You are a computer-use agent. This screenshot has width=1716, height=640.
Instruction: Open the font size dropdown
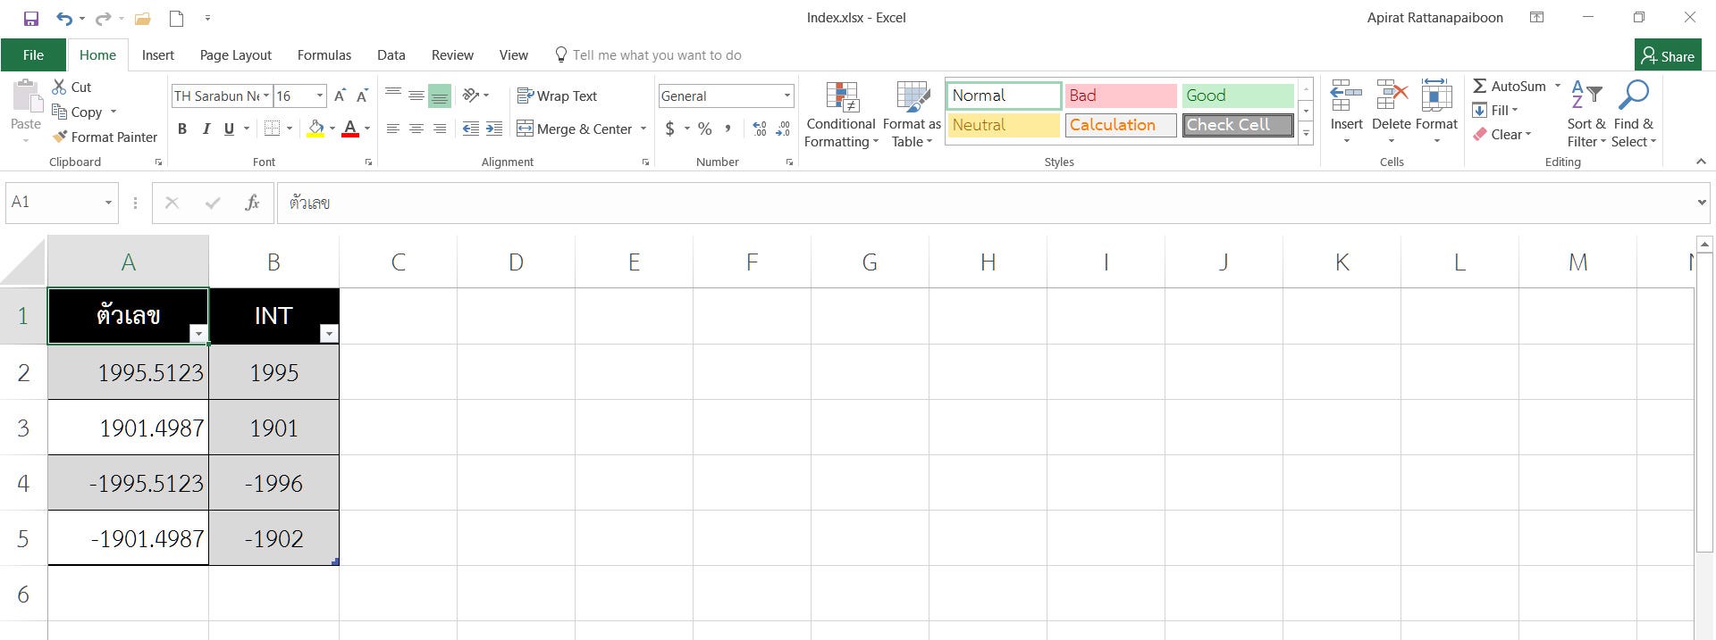pos(320,96)
